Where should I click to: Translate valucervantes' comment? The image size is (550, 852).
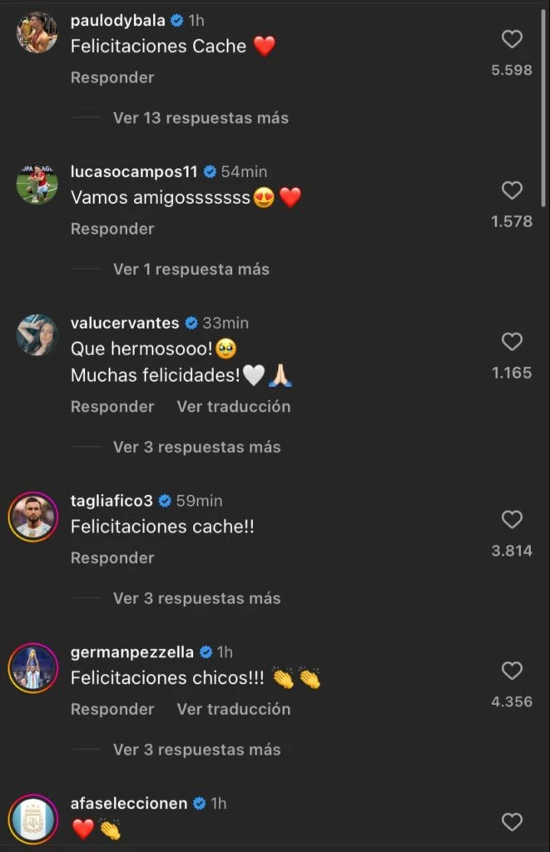[234, 407]
